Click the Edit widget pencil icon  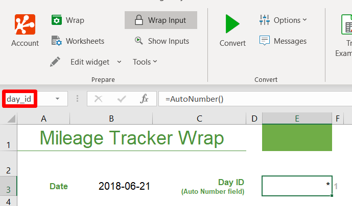pyautogui.click(x=55, y=62)
